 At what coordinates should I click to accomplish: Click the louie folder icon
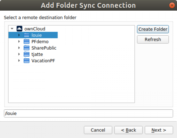point(27,35)
